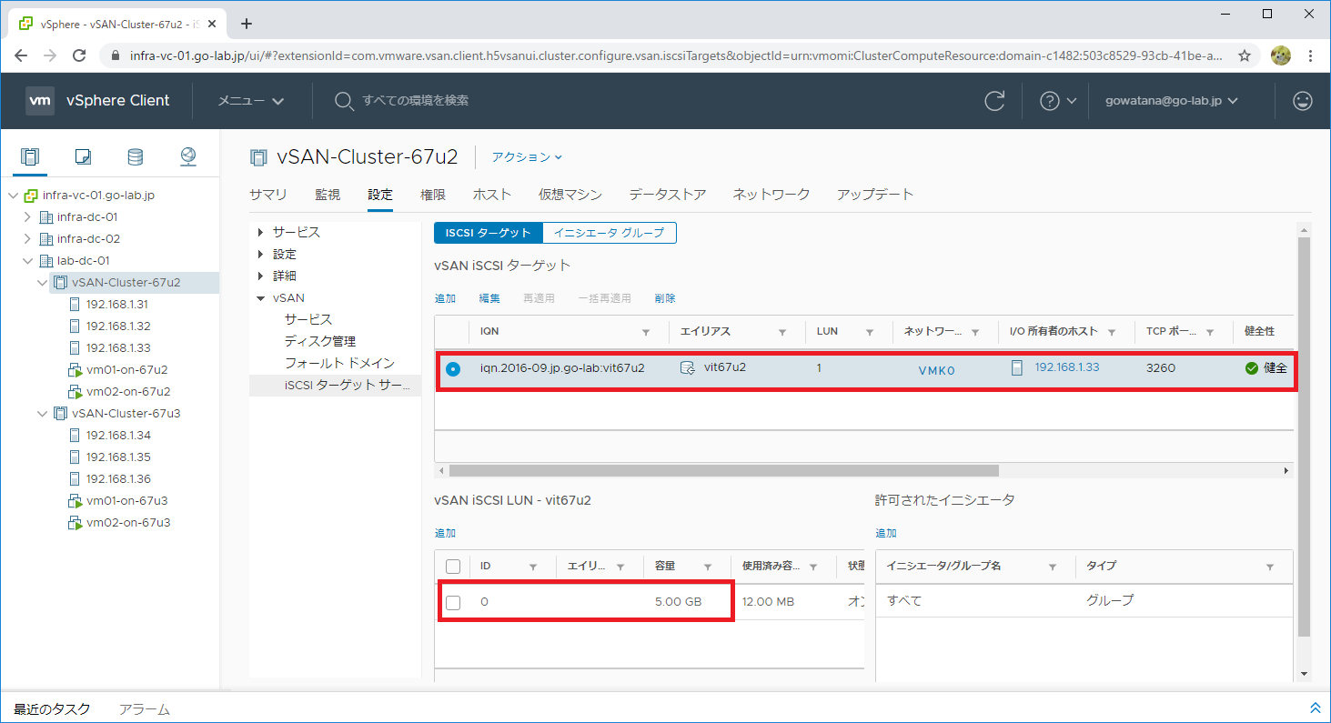Check the LUN ID 0 row checkbox
This screenshot has width=1331, height=723.
pyautogui.click(x=453, y=602)
